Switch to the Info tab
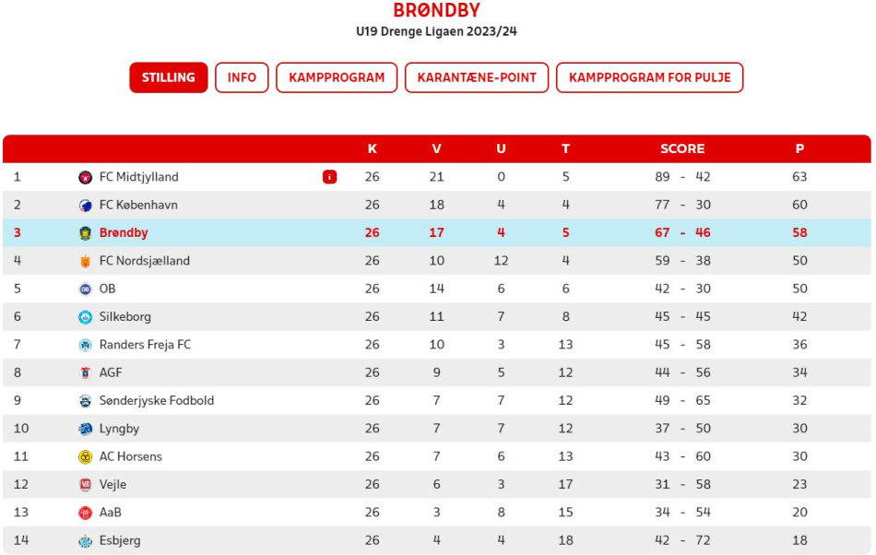876x555 pixels. click(242, 77)
